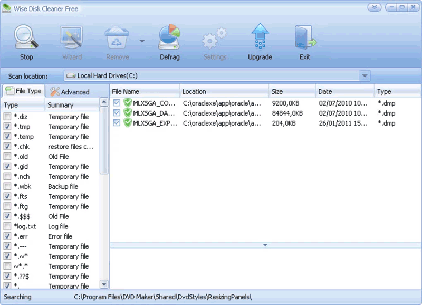The image size is (422, 305).
Task: Click the Searching status text
Action: (17, 297)
